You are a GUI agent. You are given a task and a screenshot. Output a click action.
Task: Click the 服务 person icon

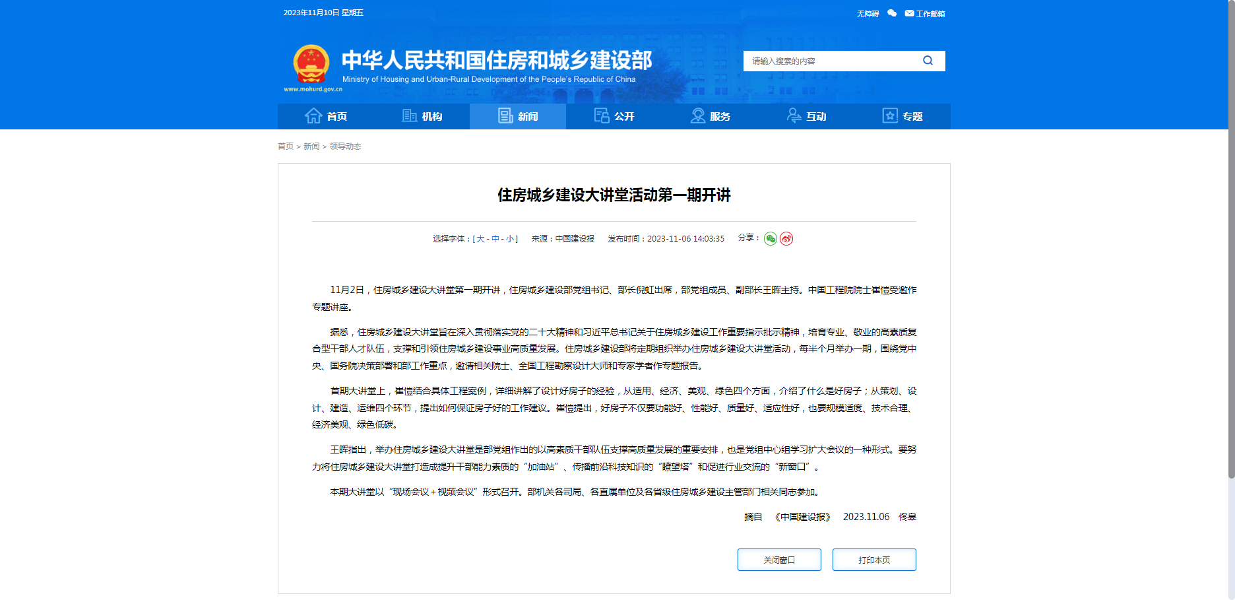(x=697, y=116)
